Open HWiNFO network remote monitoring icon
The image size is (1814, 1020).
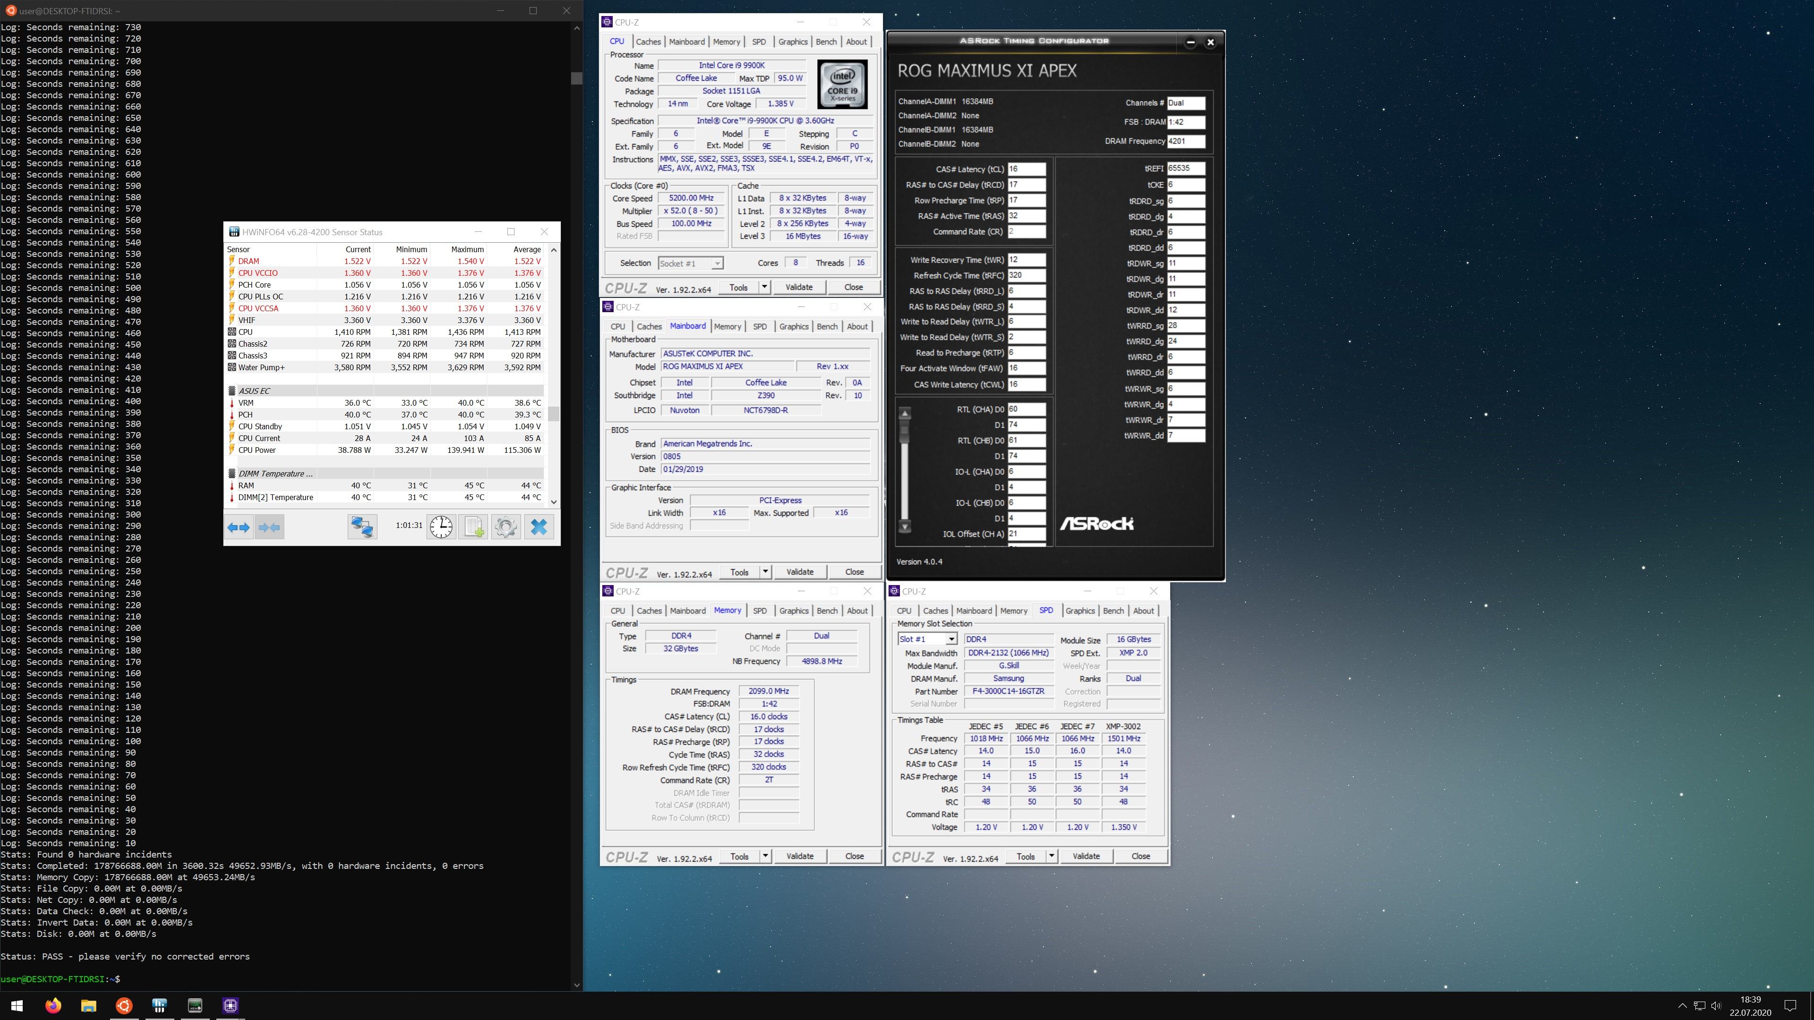point(363,527)
